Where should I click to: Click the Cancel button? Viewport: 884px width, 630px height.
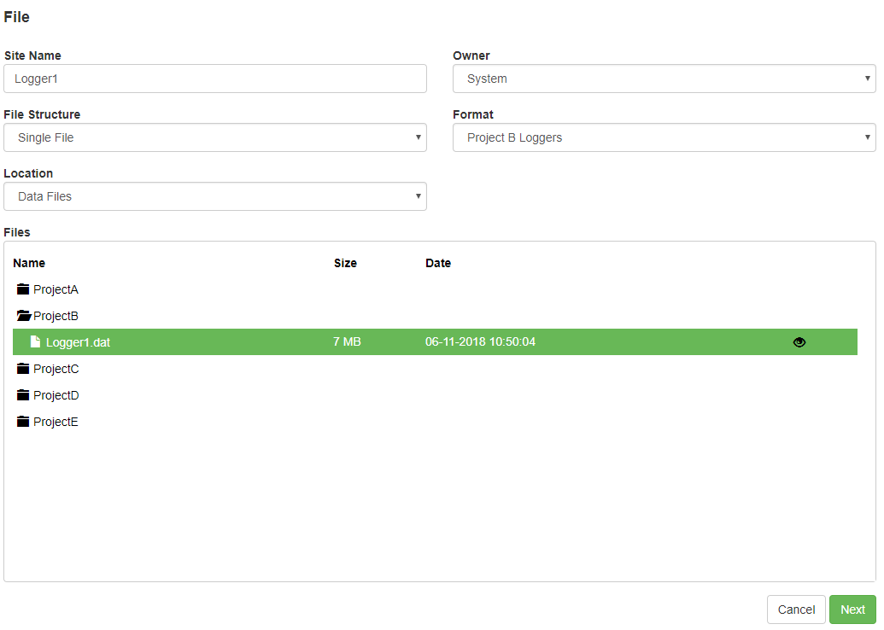tap(796, 610)
